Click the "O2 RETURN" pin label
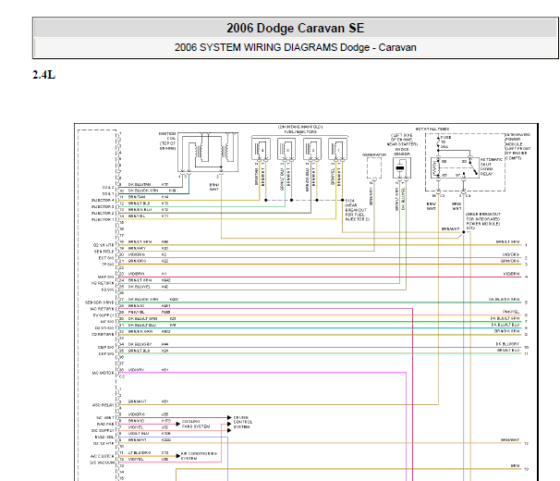 (103, 335)
